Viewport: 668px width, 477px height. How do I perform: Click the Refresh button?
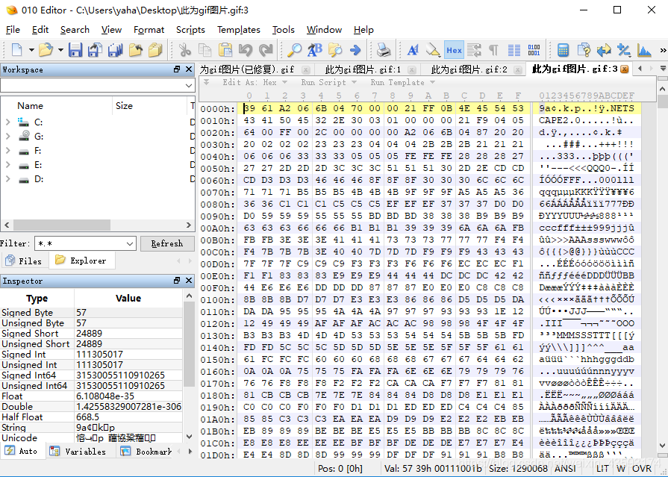(x=167, y=244)
